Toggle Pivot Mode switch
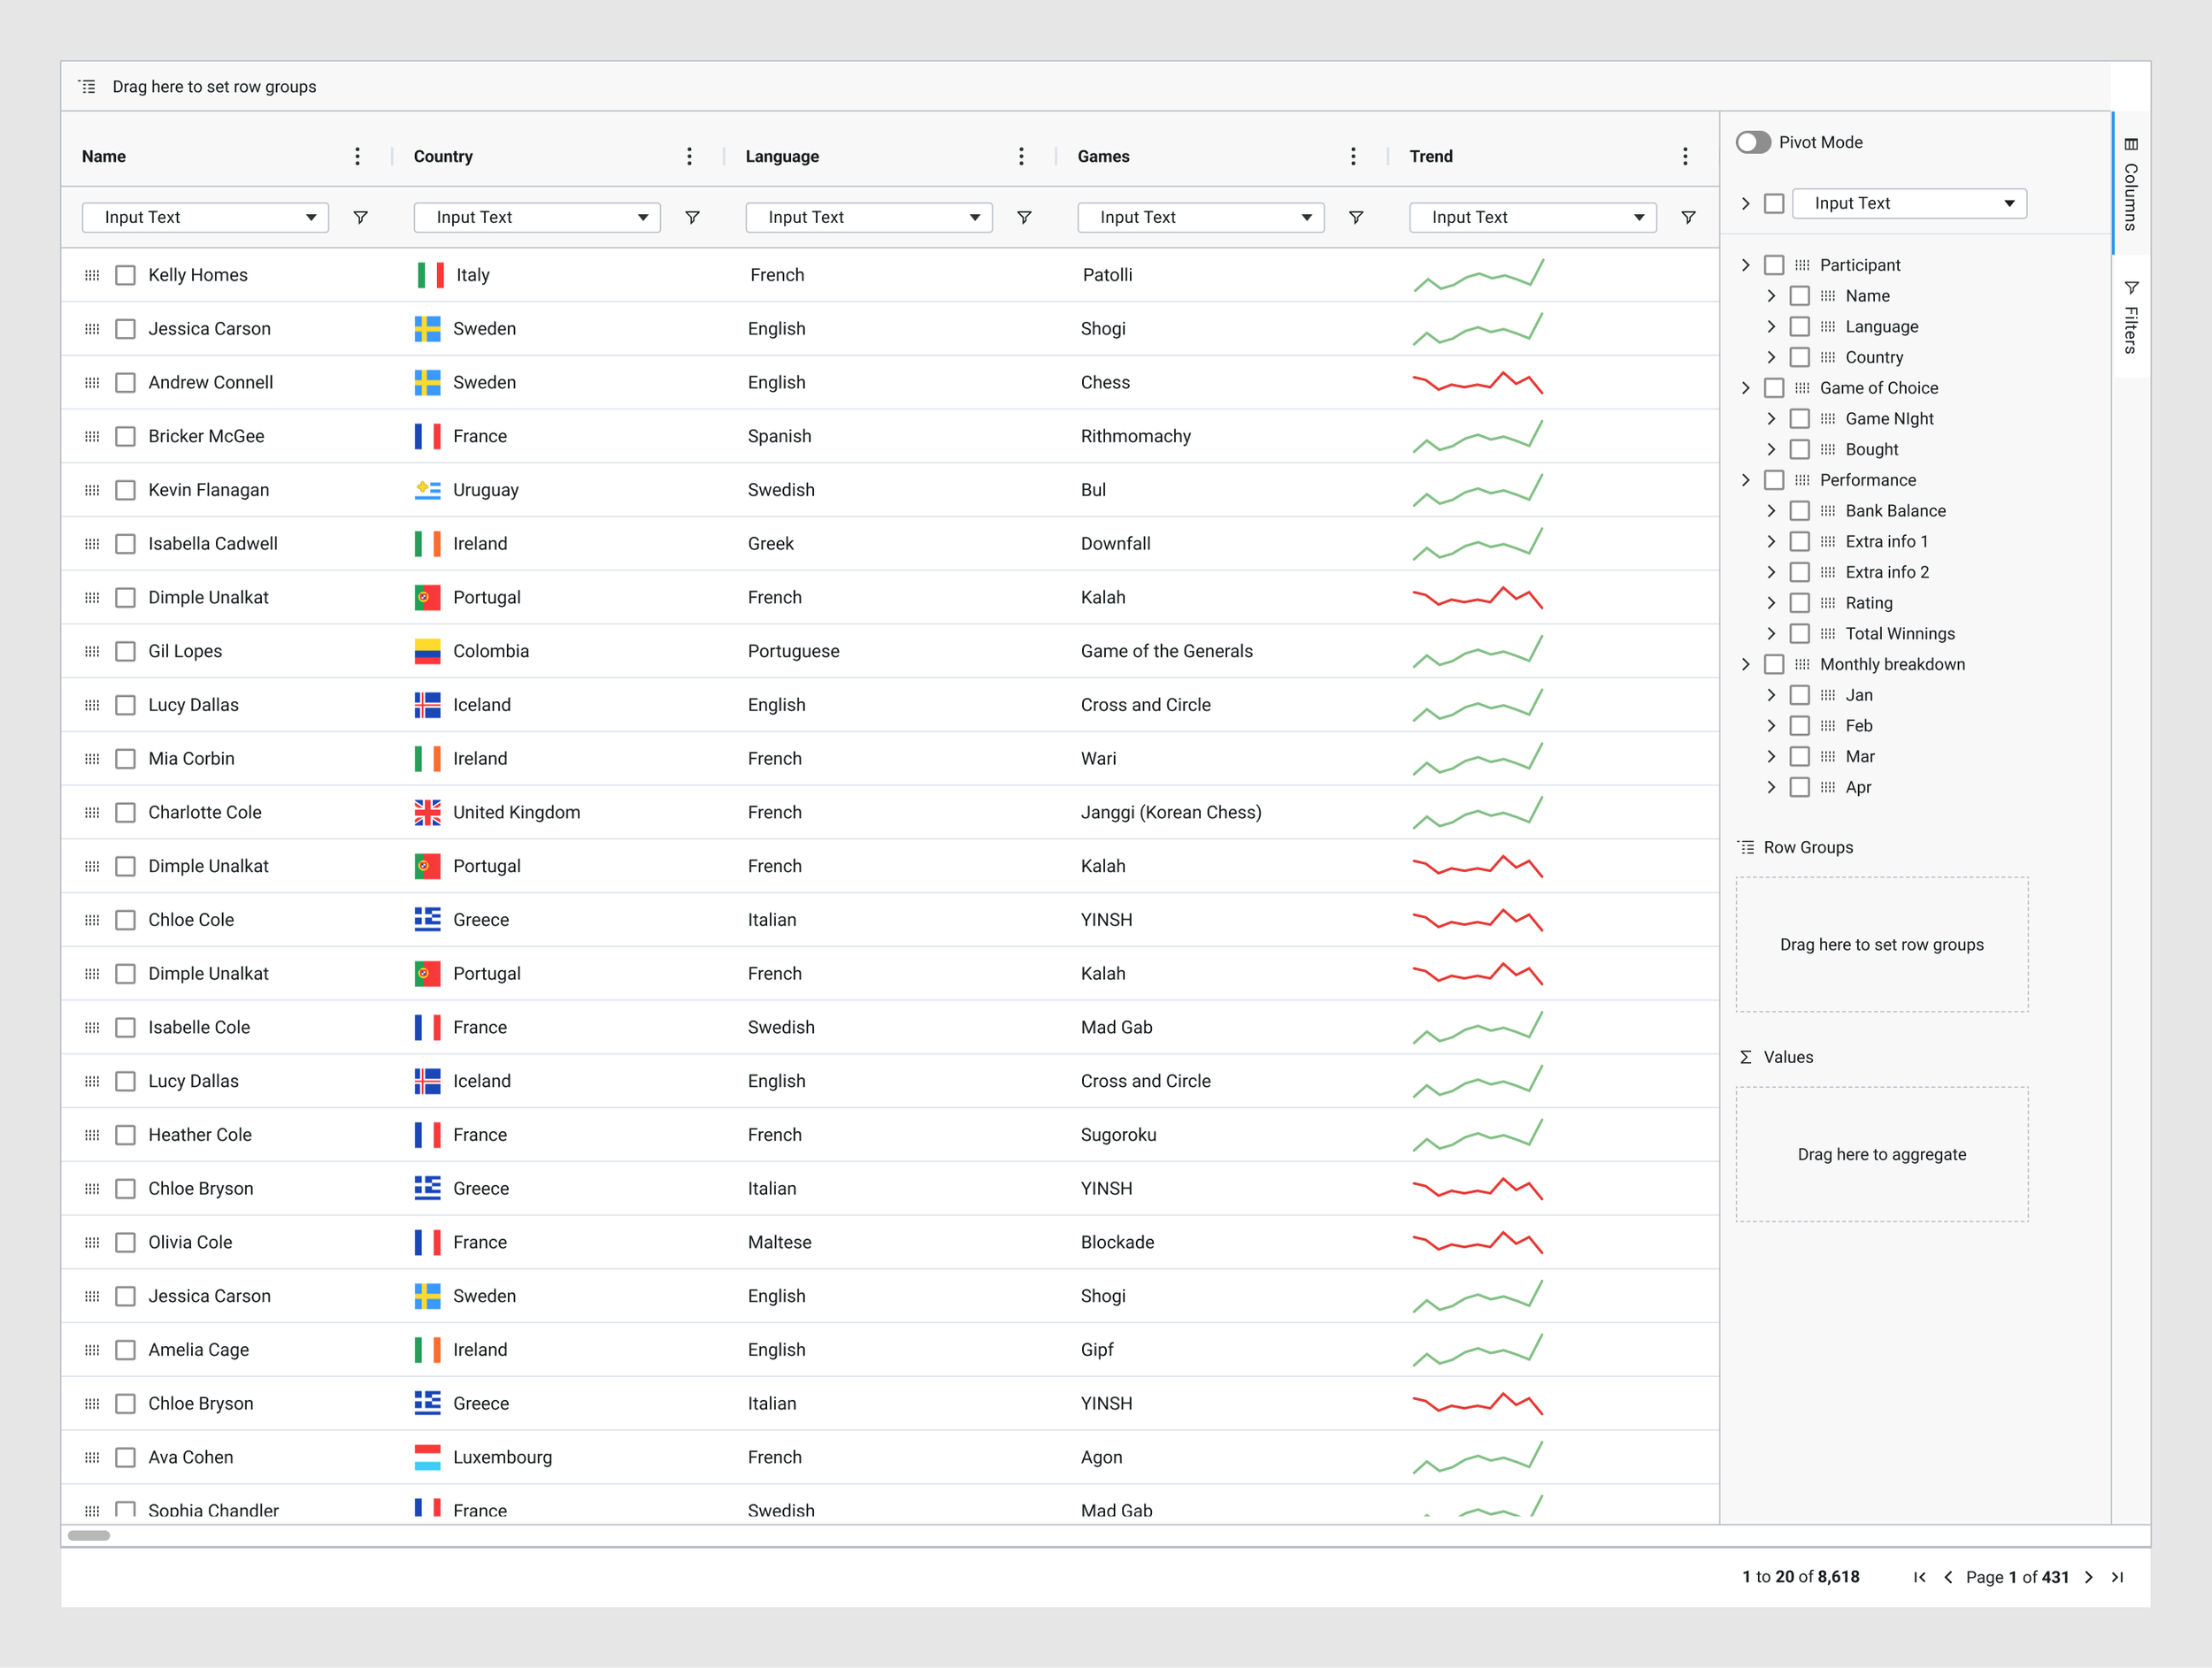The height and width of the screenshot is (1668, 2212). (1753, 142)
